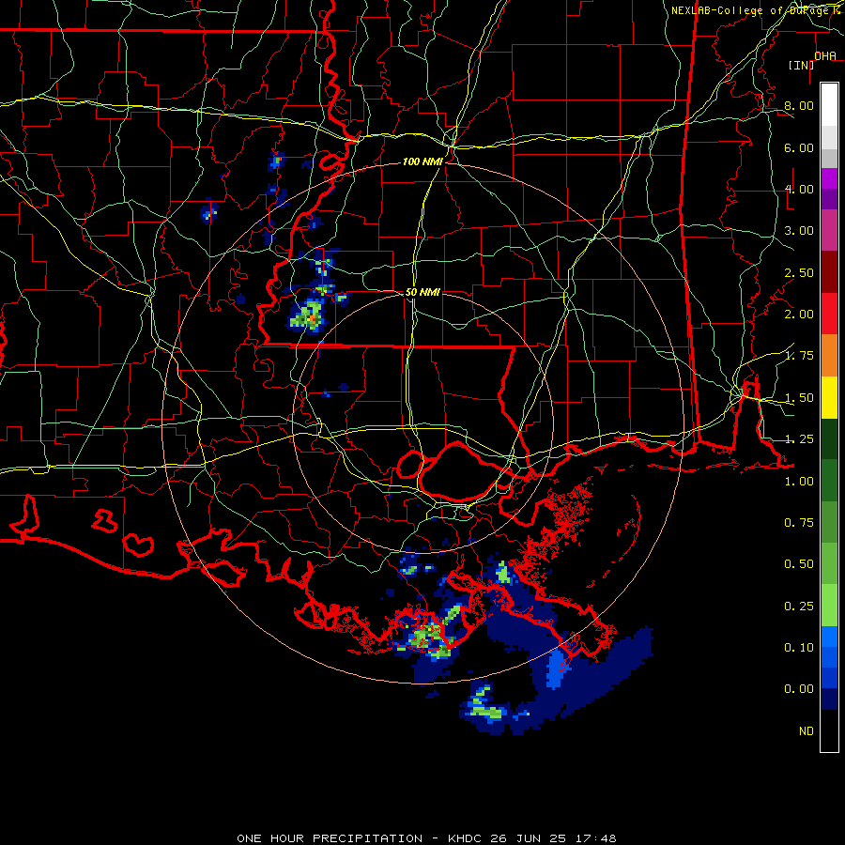
Task: Select the 4.00 legend label
Action: (799, 189)
